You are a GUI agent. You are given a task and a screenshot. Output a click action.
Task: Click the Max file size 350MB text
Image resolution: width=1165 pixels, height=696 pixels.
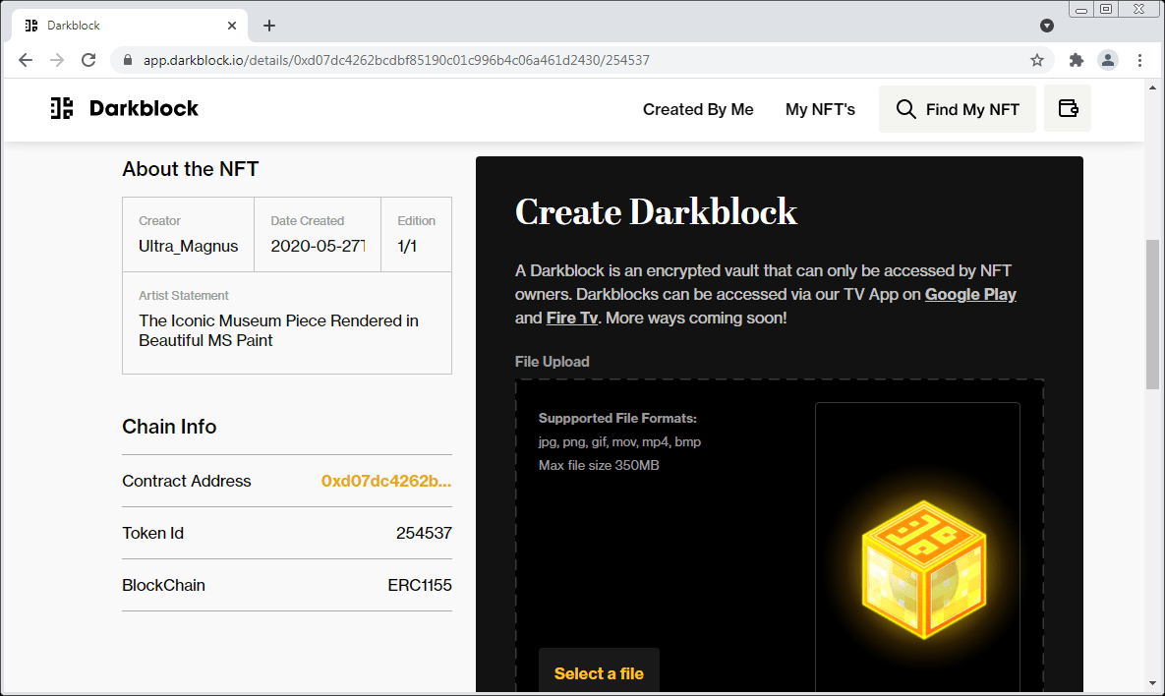click(x=599, y=465)
